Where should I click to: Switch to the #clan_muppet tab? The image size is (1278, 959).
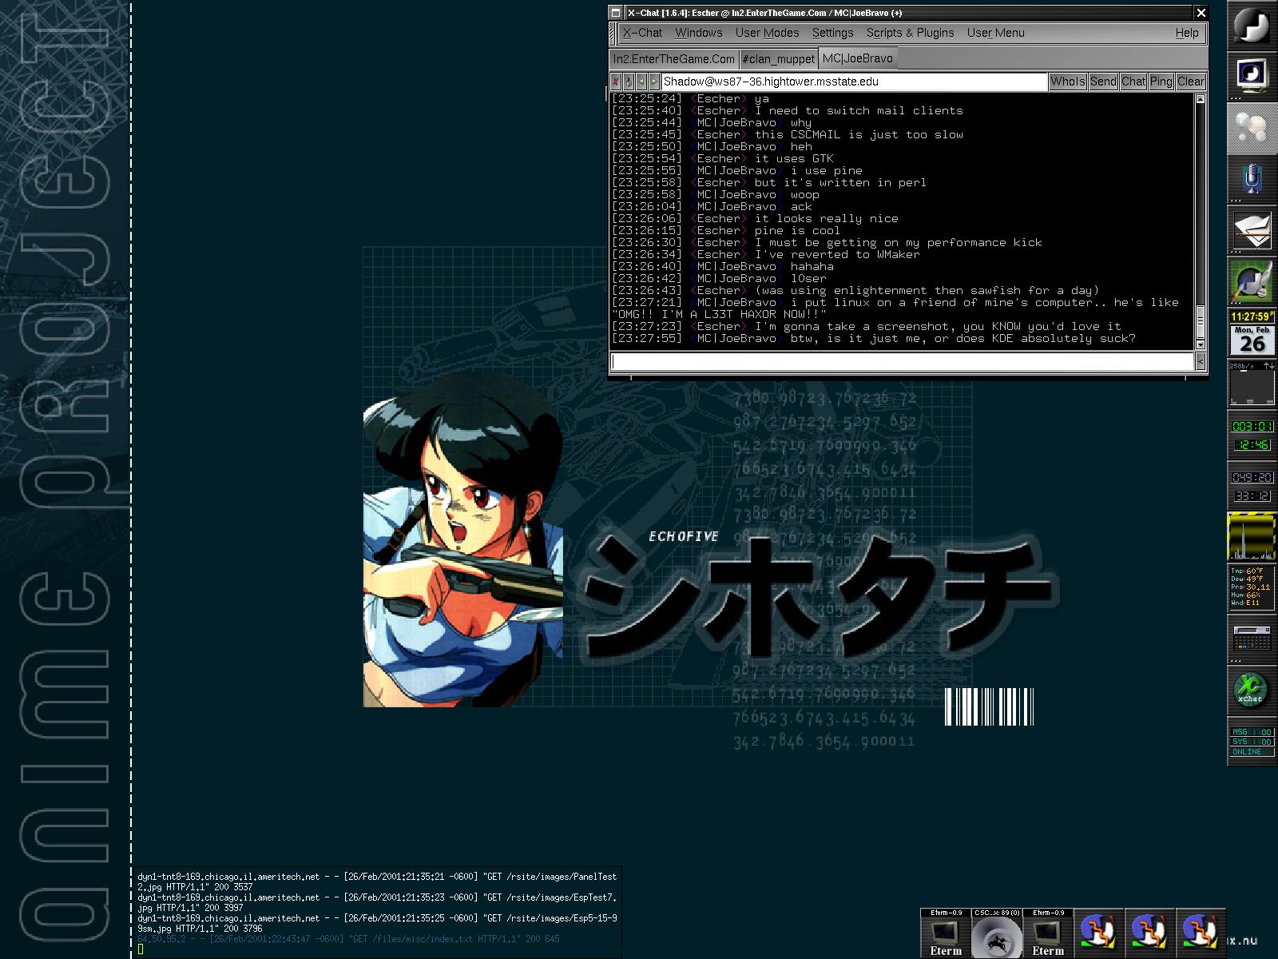coord(779,59)
